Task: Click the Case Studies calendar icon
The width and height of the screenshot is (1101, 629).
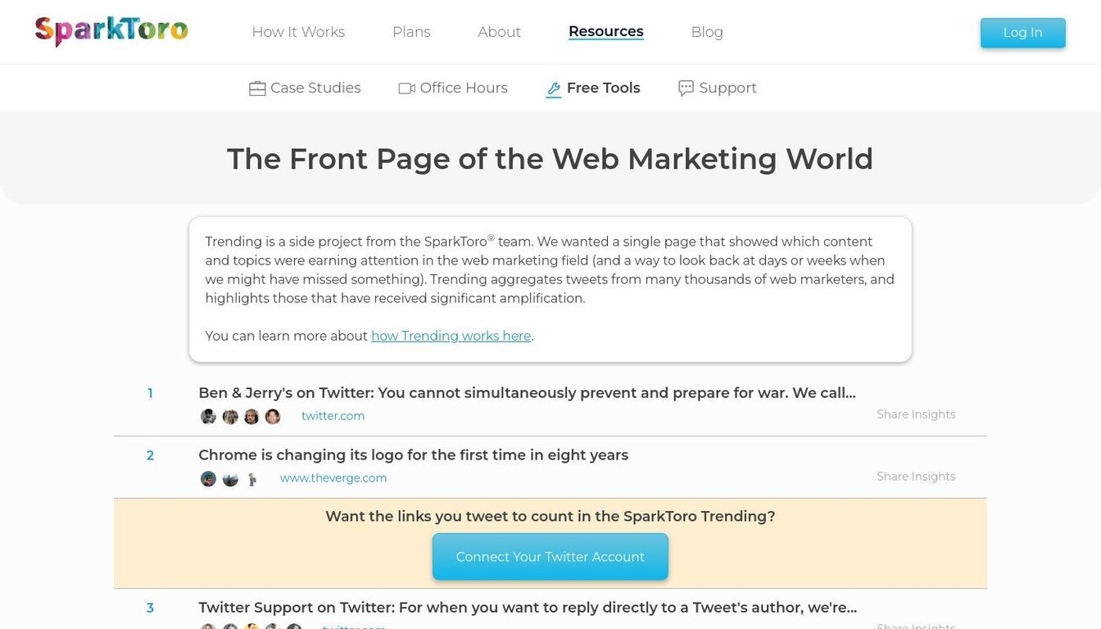Action: pos(257,87)
